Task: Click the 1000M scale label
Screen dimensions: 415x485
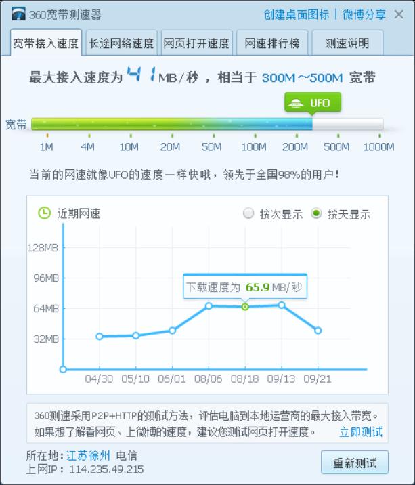Action: point(379,146)
